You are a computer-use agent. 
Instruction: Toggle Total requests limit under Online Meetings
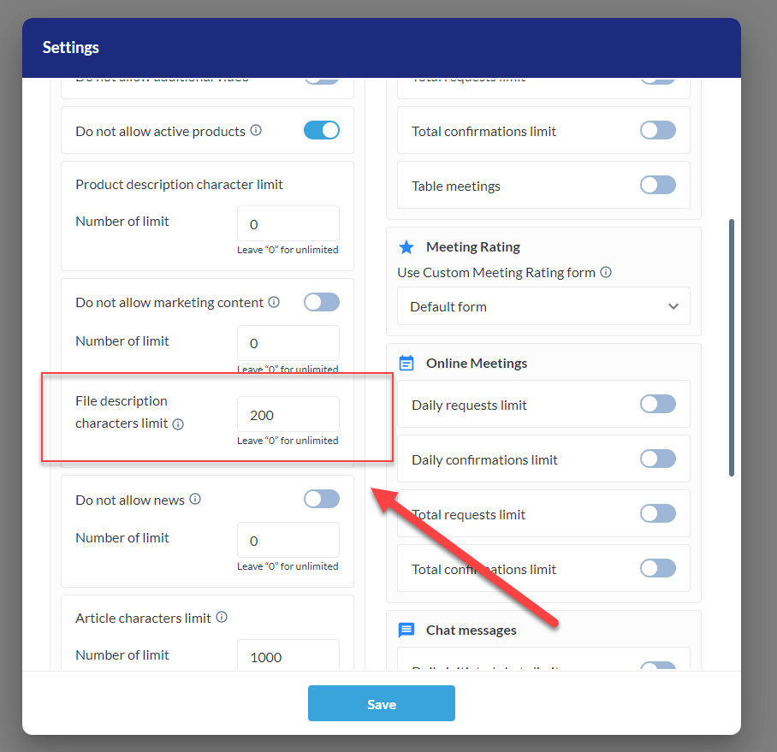tap(657, 513)
